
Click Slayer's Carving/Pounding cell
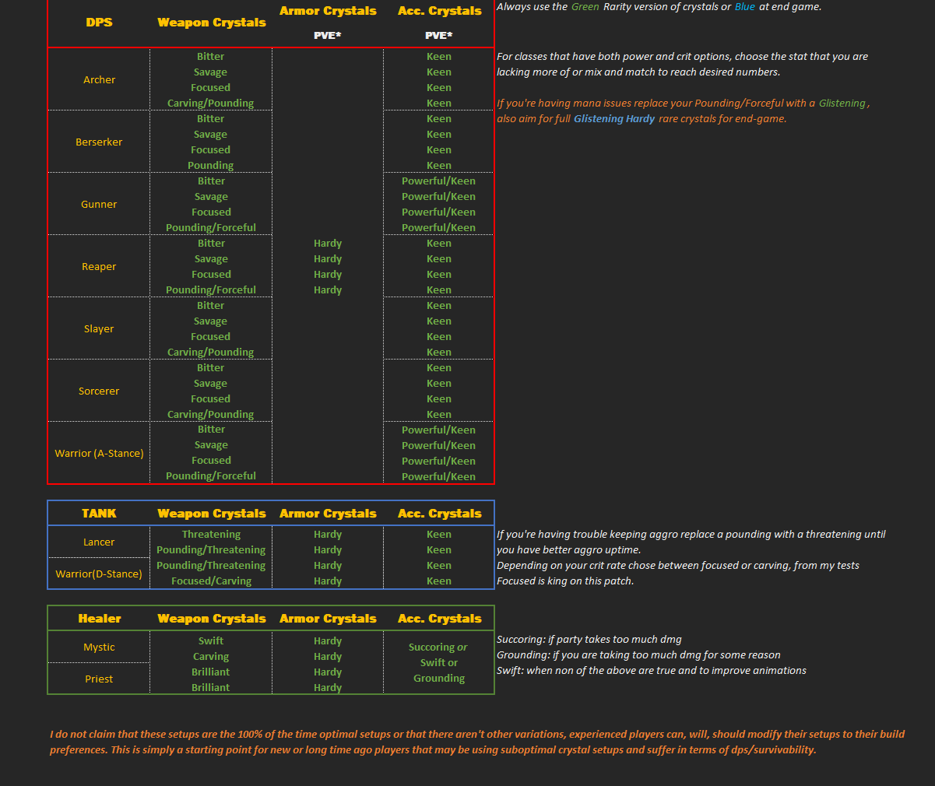click(211, 352)
